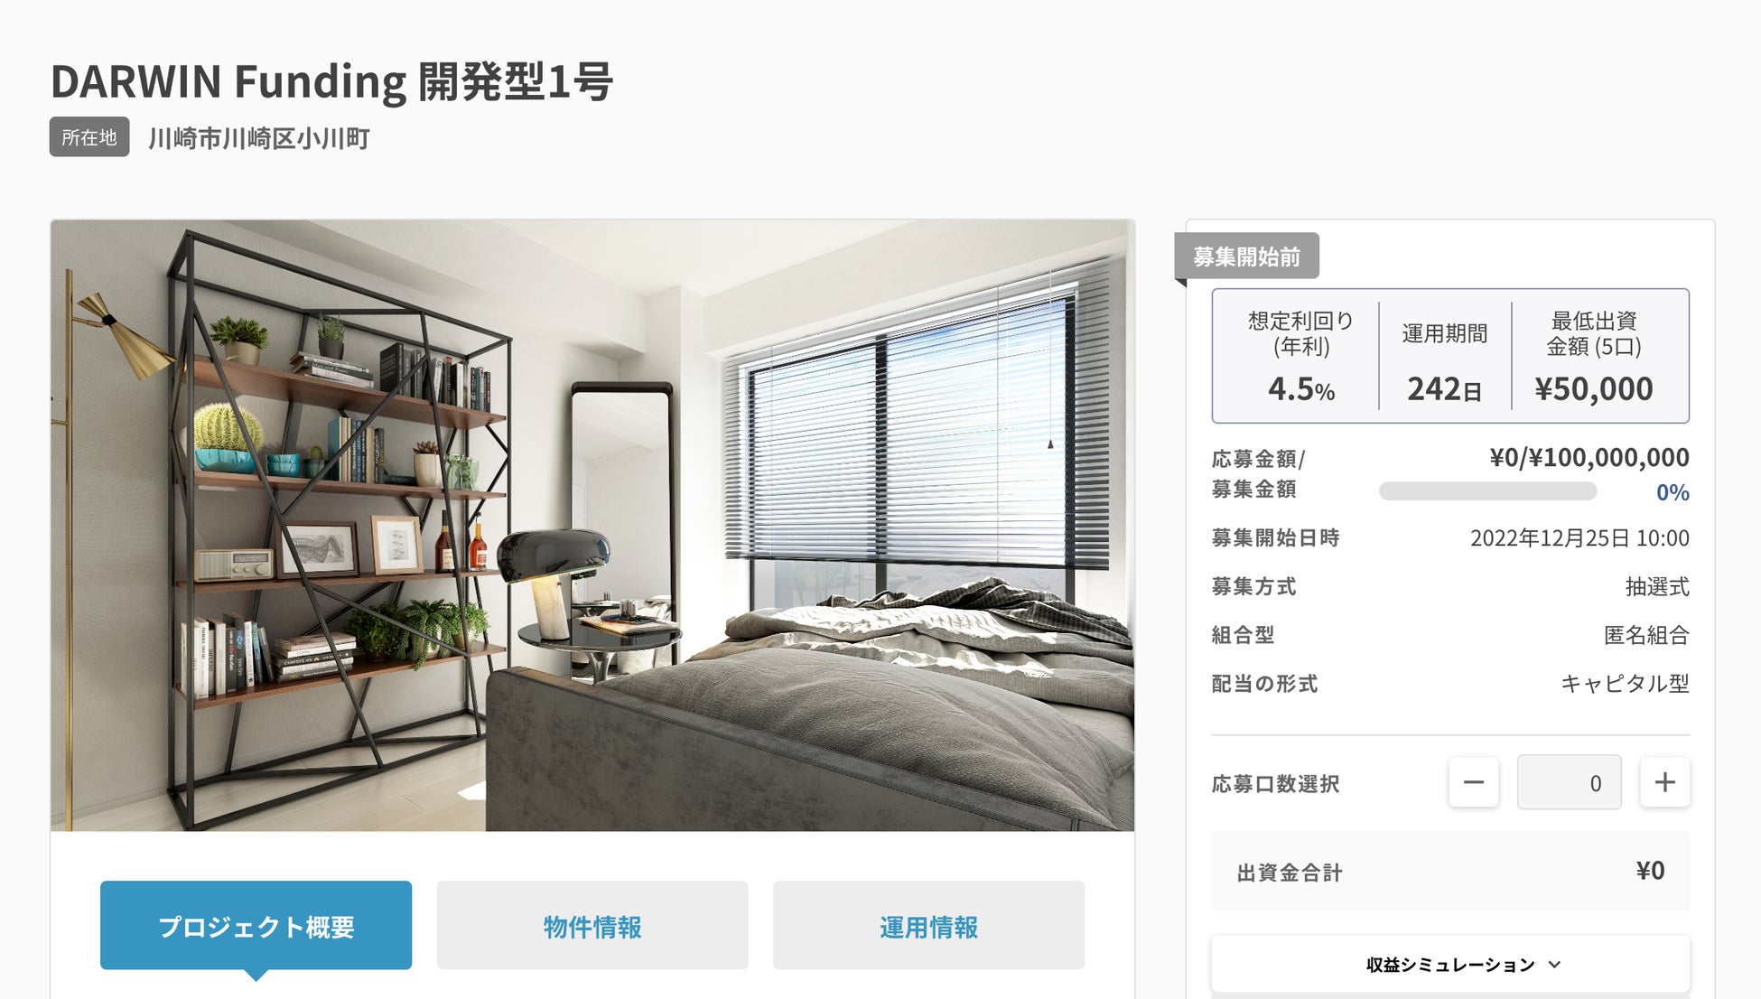Screen dimensions: 1761x999
Task: Expand the 収益シミュレーション chevron arrow
Action: coord(1554,965)
